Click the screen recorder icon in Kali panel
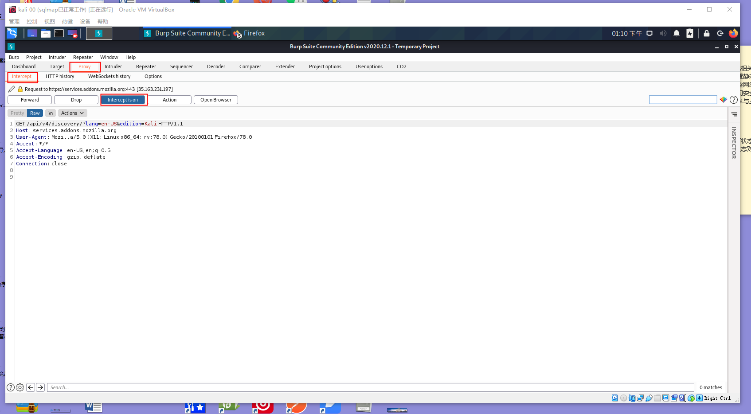751x414 pixels. pos(72,33)
